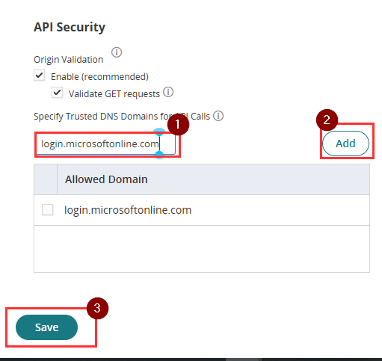Click the Add button
The image size is (382, 361).
345,144
